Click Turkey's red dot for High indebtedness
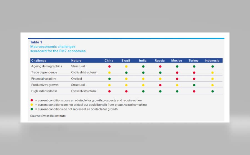Viewport: 250px width, 155px height. [194, 91]
